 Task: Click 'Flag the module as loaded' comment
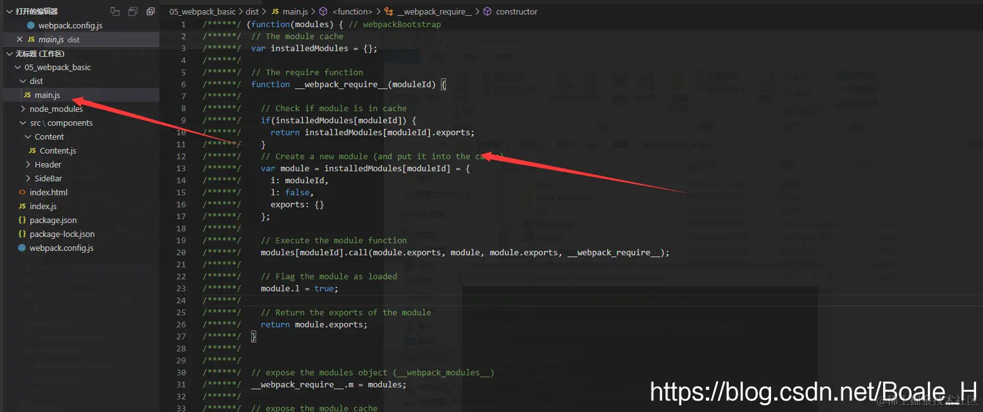pos(336,276)
